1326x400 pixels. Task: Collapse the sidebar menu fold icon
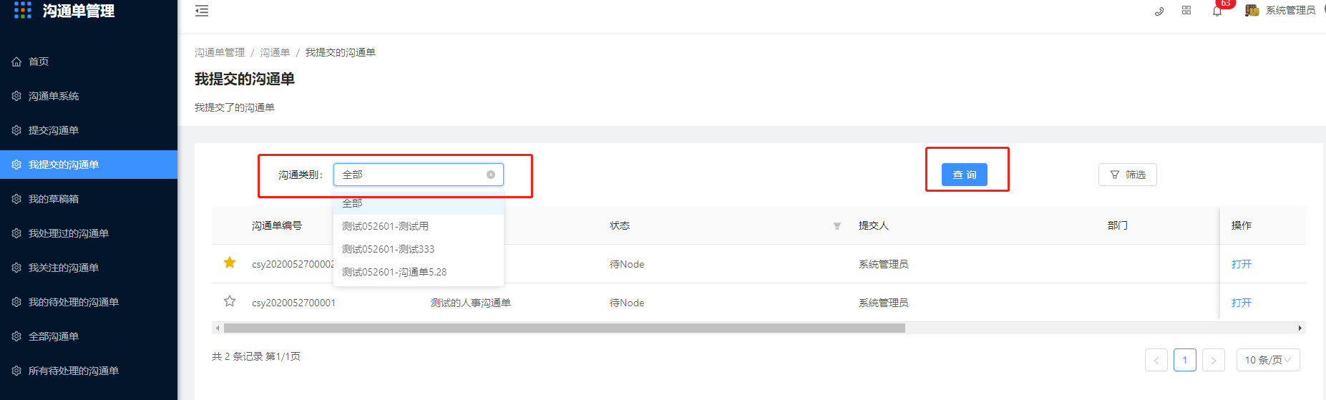click(x=202, y=11)
